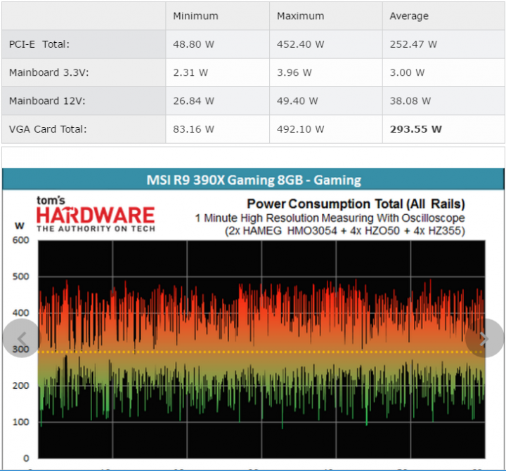
Task: Click the 600 y-axis label
Action: coord(20,240)
